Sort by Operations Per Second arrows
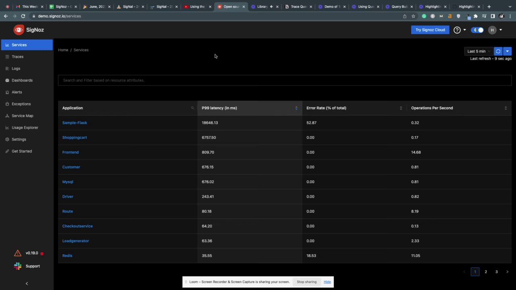 pyautogui.click(x=506, y=108)
